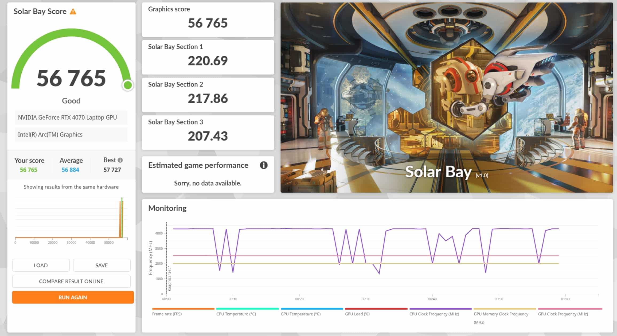Viewport: 617px width, 336px height.
Task: Toggle GPU Memory Clock Frequency legend entry
Action: (x=501, y=314)
